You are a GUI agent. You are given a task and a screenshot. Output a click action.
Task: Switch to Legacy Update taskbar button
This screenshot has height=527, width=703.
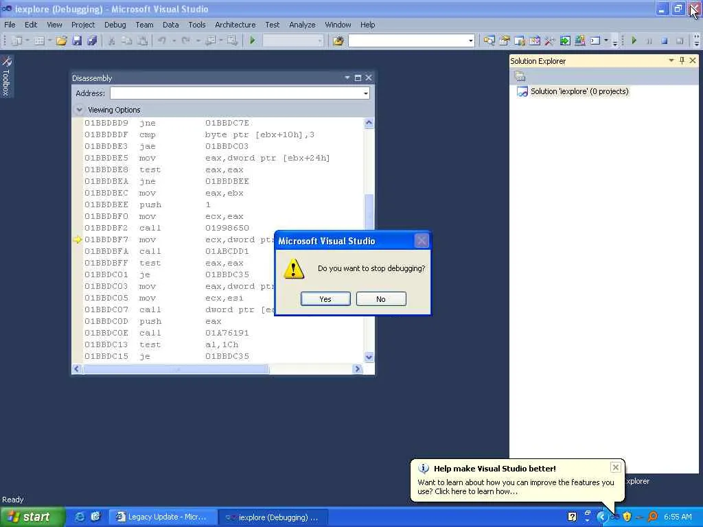(162, 517)
